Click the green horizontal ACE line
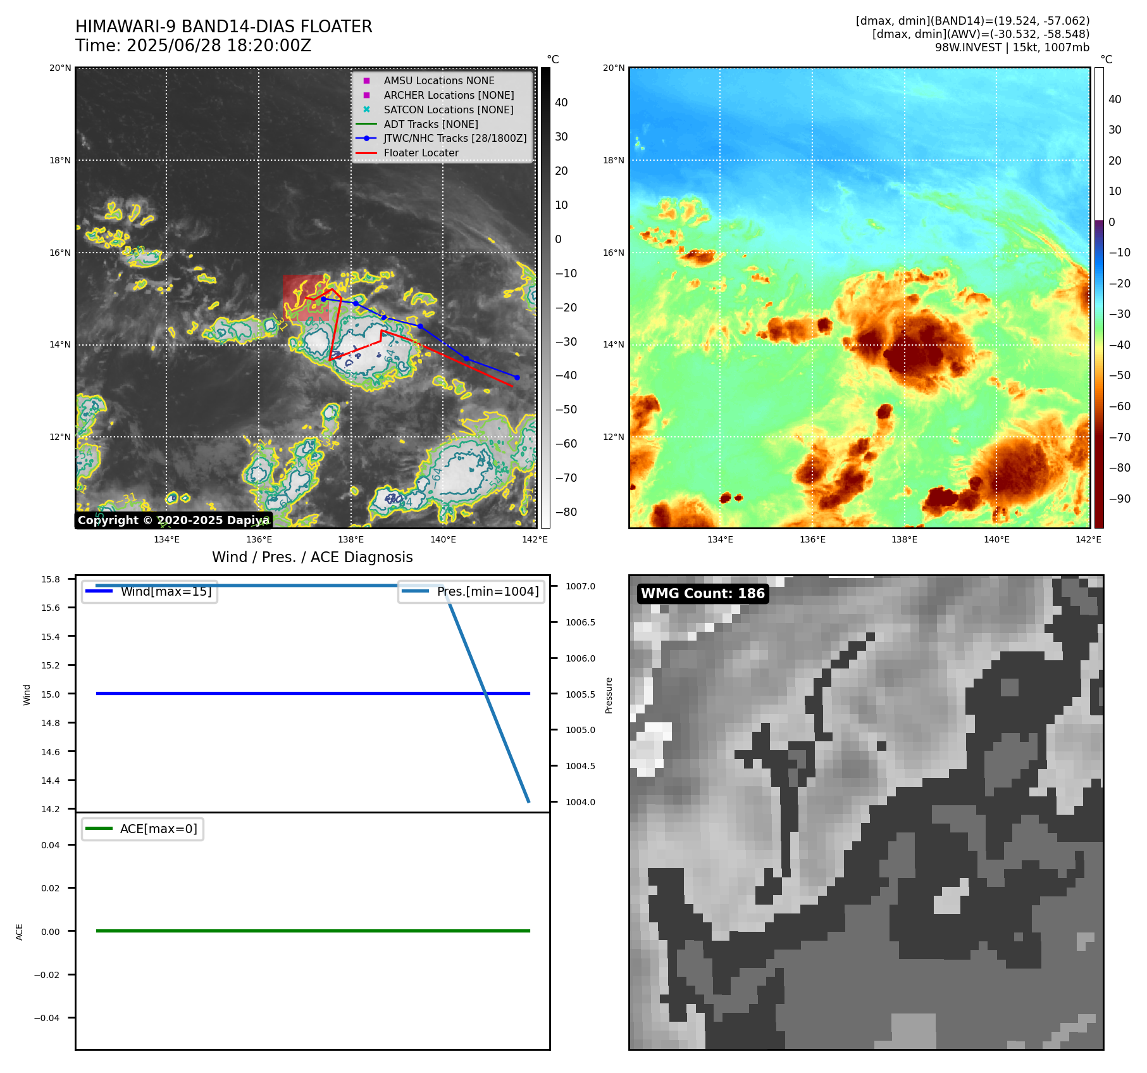The image size is (1147, 1073). point(313,931)
